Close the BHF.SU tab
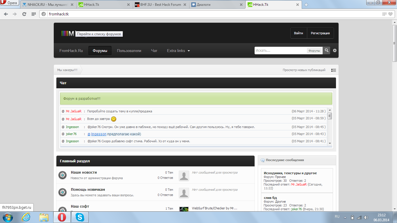 point(185,5)
